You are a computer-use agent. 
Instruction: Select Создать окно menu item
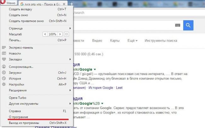38,15
